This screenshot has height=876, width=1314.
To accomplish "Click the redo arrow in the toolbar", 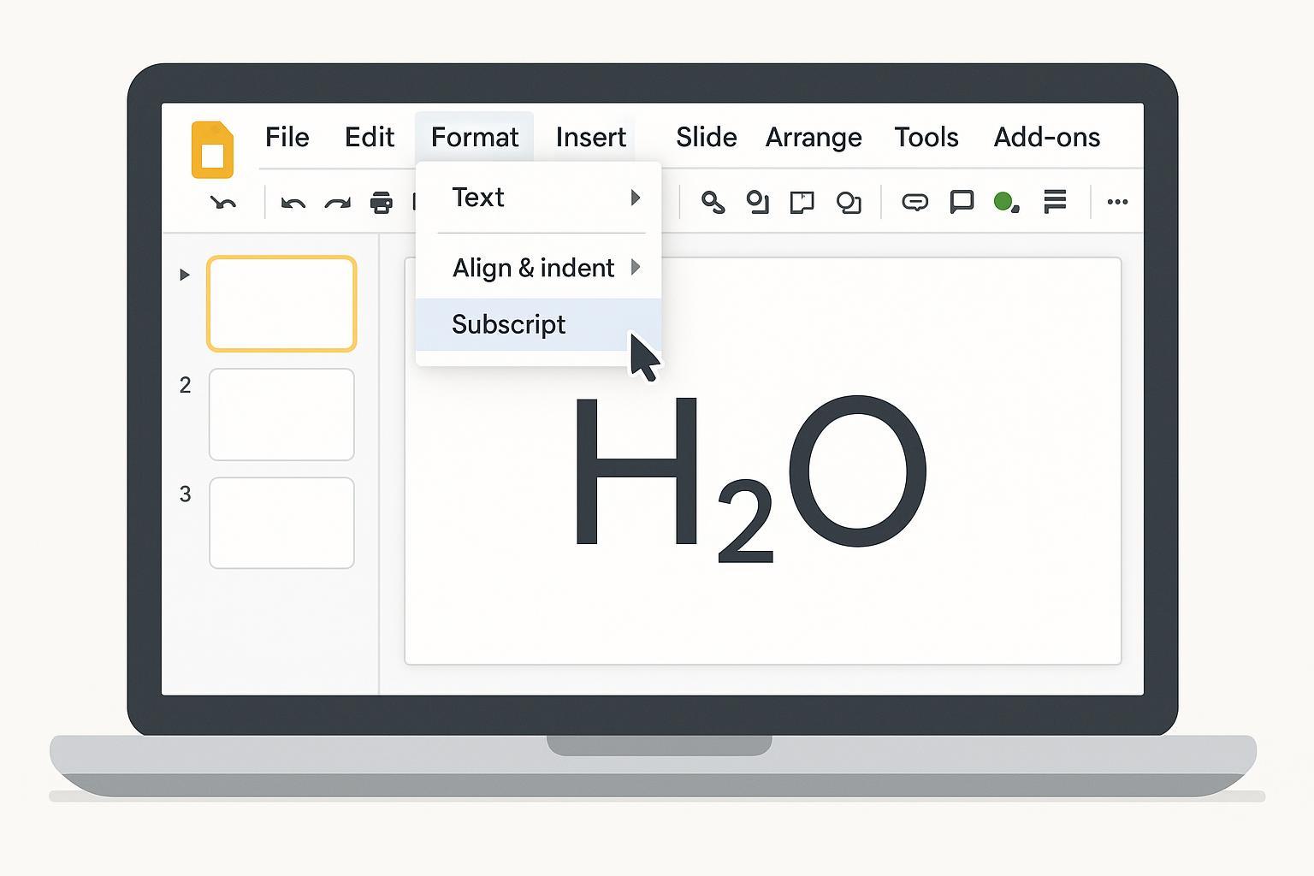I will pyautogui.click(x=338, y=204).
